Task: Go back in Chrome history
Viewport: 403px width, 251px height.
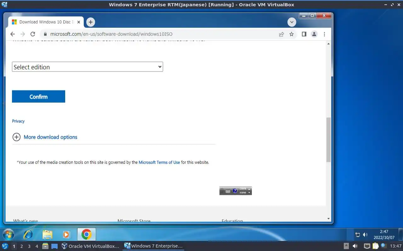Action: click(x=13, y=34)
